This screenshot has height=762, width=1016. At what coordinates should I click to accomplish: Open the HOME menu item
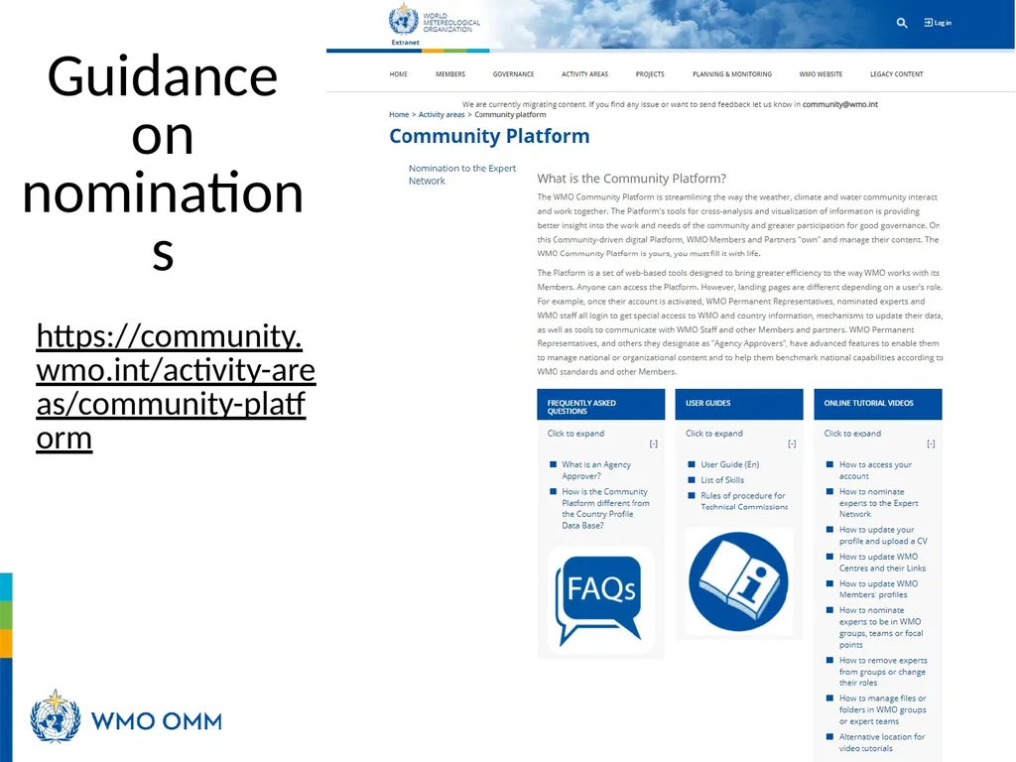(399, 74)
